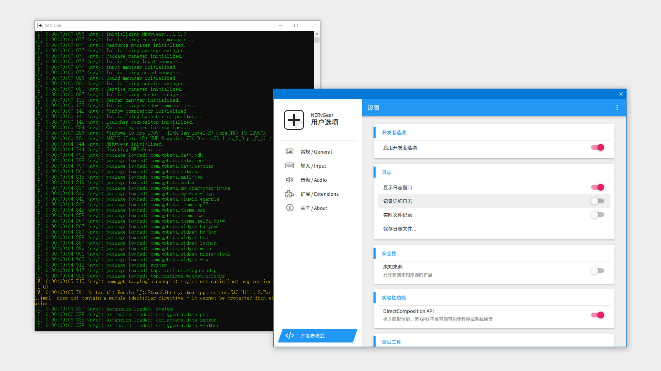Click the log console scroll up arrow
Image resolution: width=661 pixels, height=371 pixels.
(317, 34)
